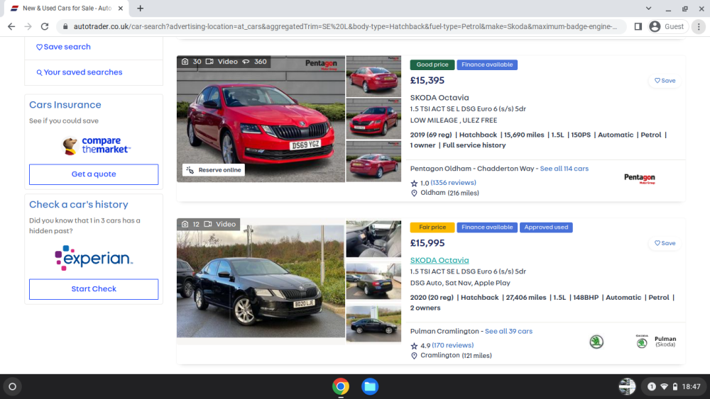Open side profile thumbnail of black Octavia
This screenshot has width=710, height=399.
373,324
